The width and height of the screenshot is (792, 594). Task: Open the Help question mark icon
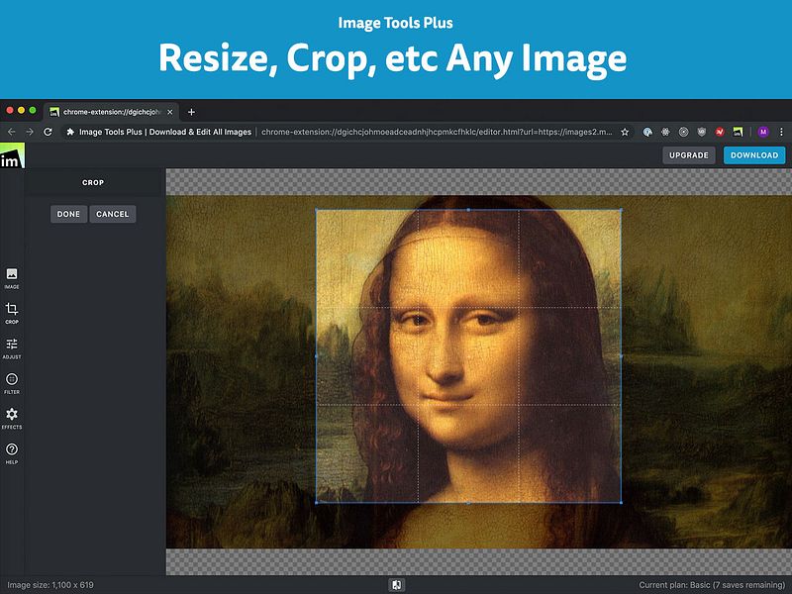(12, 453)
